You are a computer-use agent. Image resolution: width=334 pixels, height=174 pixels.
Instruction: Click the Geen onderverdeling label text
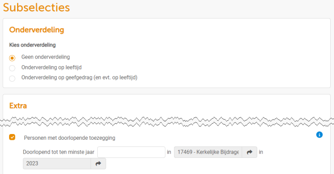coord(46,57)
